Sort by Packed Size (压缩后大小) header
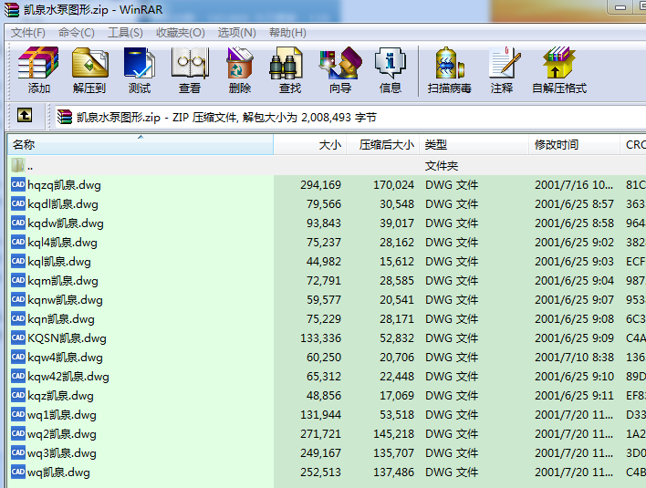 point(382,144)
